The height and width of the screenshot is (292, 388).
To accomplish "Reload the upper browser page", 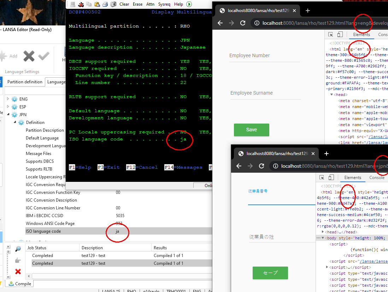I will 243,23.
